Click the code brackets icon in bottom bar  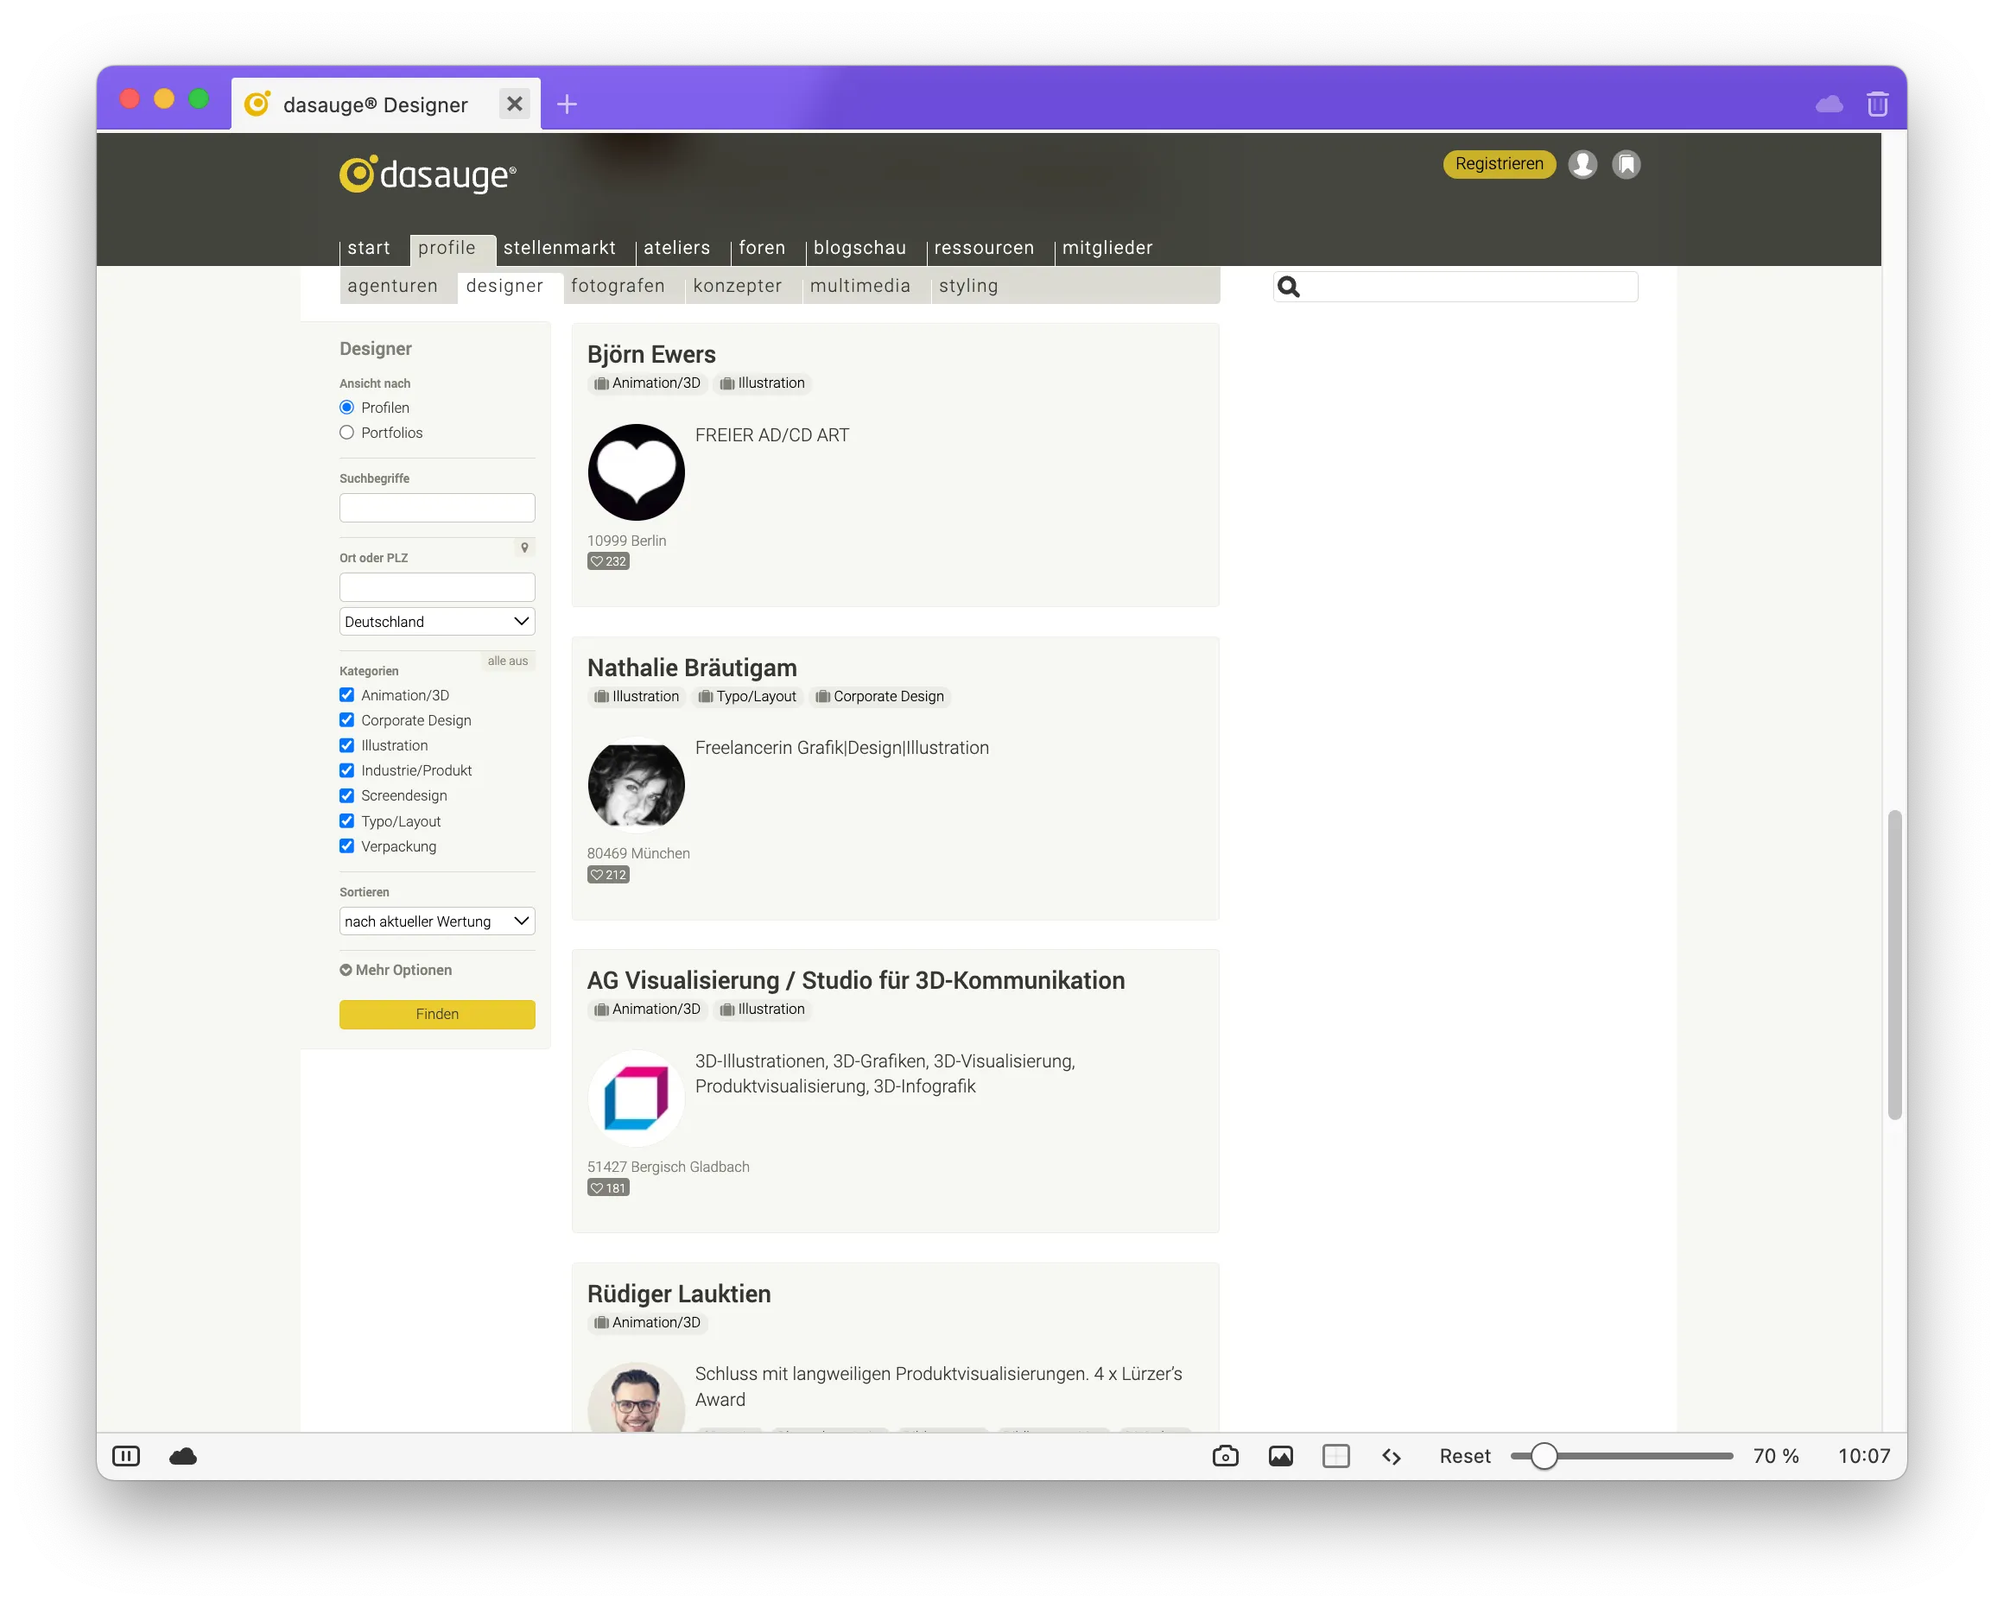(x=1391, y=1455)
